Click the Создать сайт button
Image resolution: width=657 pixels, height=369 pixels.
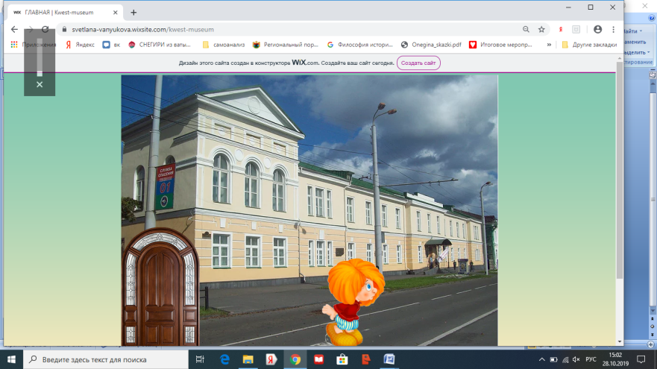[x=418, y=63]
